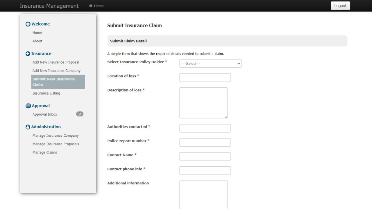Open the Insurance Policy Holder dropdown
The image size is (372, 209).
coord(210,64)
